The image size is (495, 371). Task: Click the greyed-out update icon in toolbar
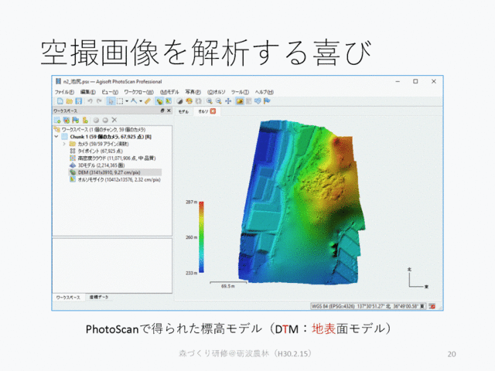tap(198, 101)
